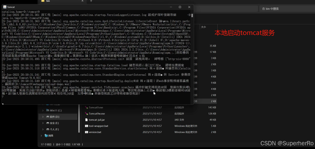
Task: Click the date cell of version.bat
Action: pyautogui.click(x=152, y=132)
